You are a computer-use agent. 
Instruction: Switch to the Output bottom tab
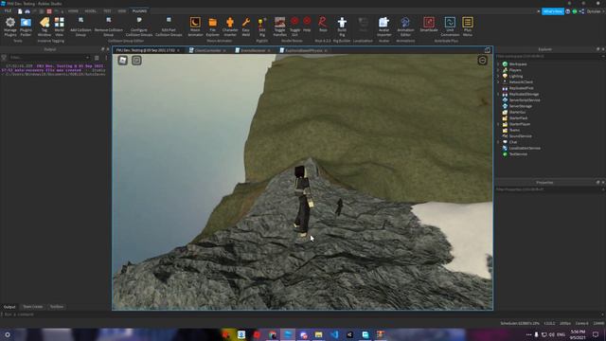[x=9, y=307]
